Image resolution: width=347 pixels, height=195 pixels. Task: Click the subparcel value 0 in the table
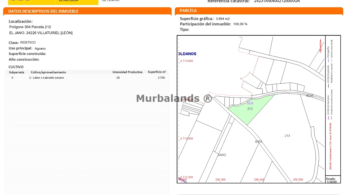click(x=12, y=78)
